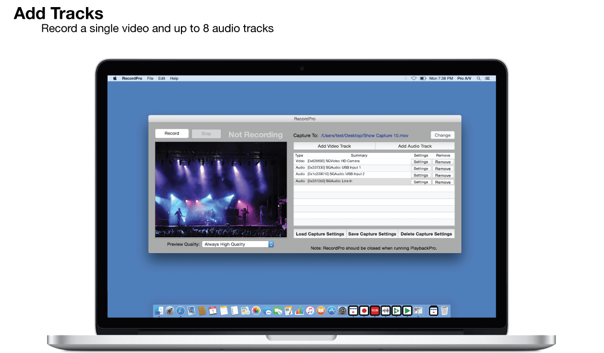
Task: Open Photos colorful flower icon in Dock
Action: pyautogui.click(x=256, y=310)
